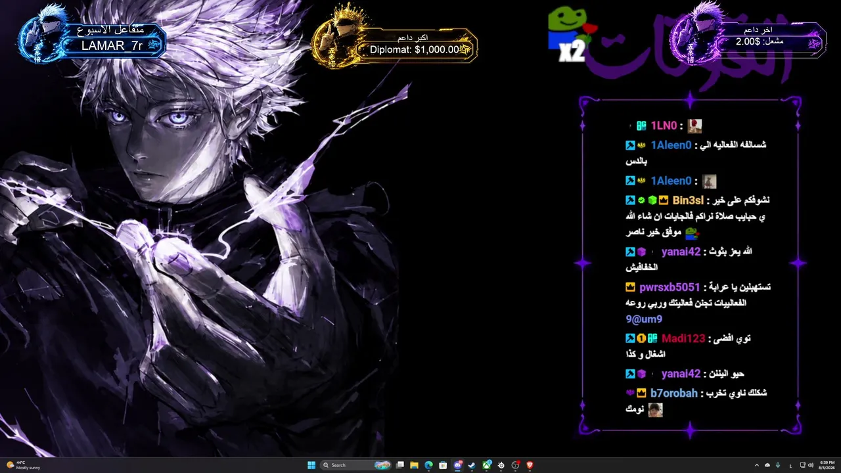Viewport: 841px width, 473px height.
Task: Click the number 1 badge beside Madi123
Action: coord(641,338)
